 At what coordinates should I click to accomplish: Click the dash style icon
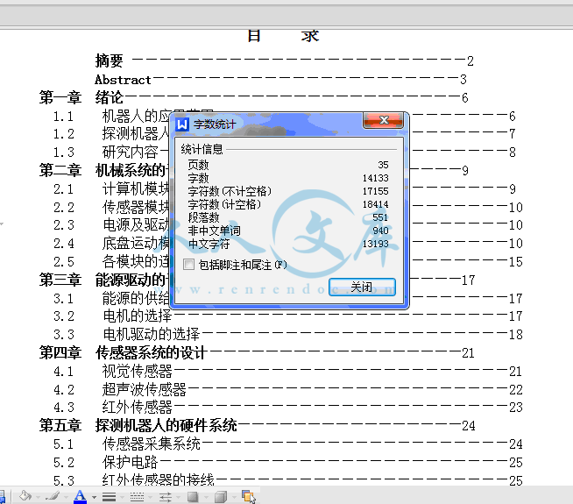point(137,497)
